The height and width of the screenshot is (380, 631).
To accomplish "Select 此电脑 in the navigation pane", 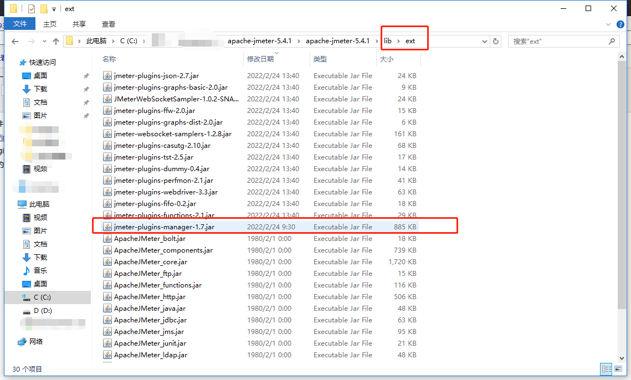I will tap(39, 204).
